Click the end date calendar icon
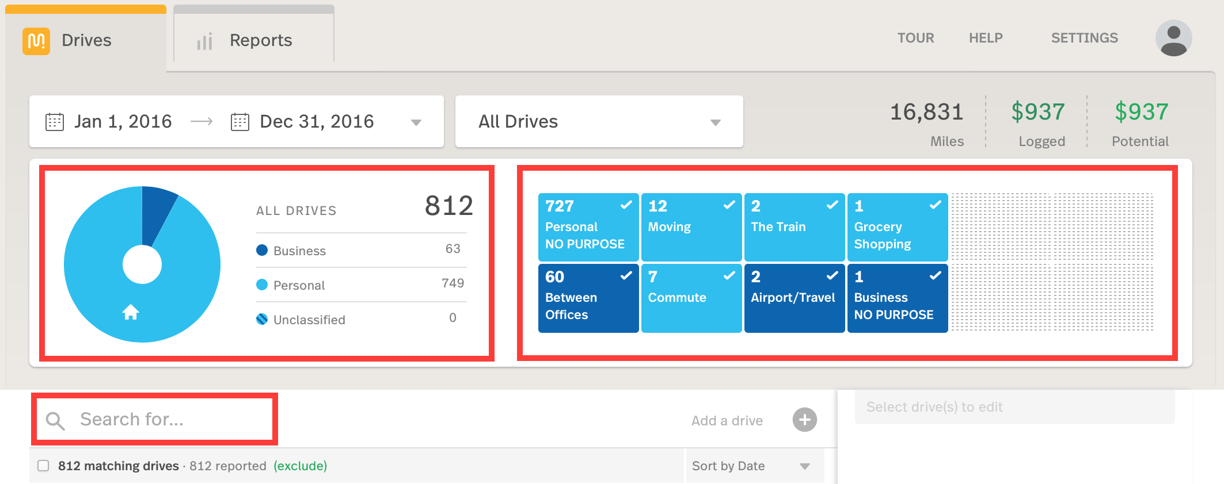This screenshot has height=484, width=1224. coord(240,122)
